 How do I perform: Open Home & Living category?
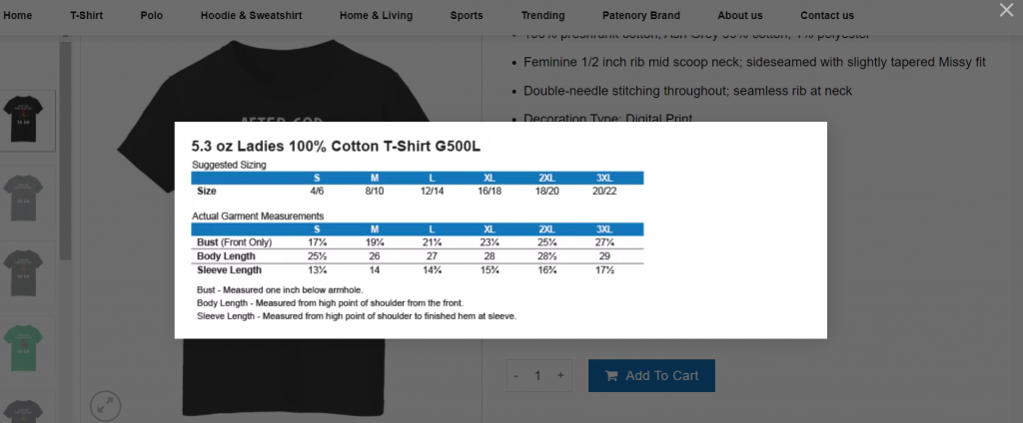point(376,16)
